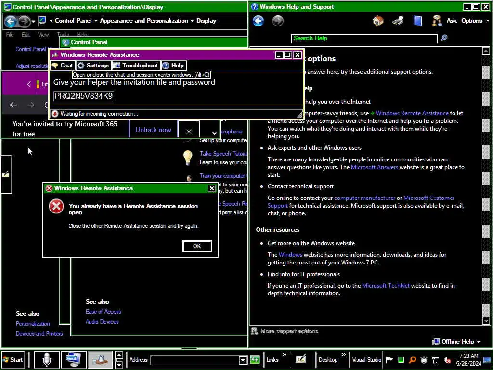Go back in Windows Help and Support
The image size is (493, 370).
point(259,21)
